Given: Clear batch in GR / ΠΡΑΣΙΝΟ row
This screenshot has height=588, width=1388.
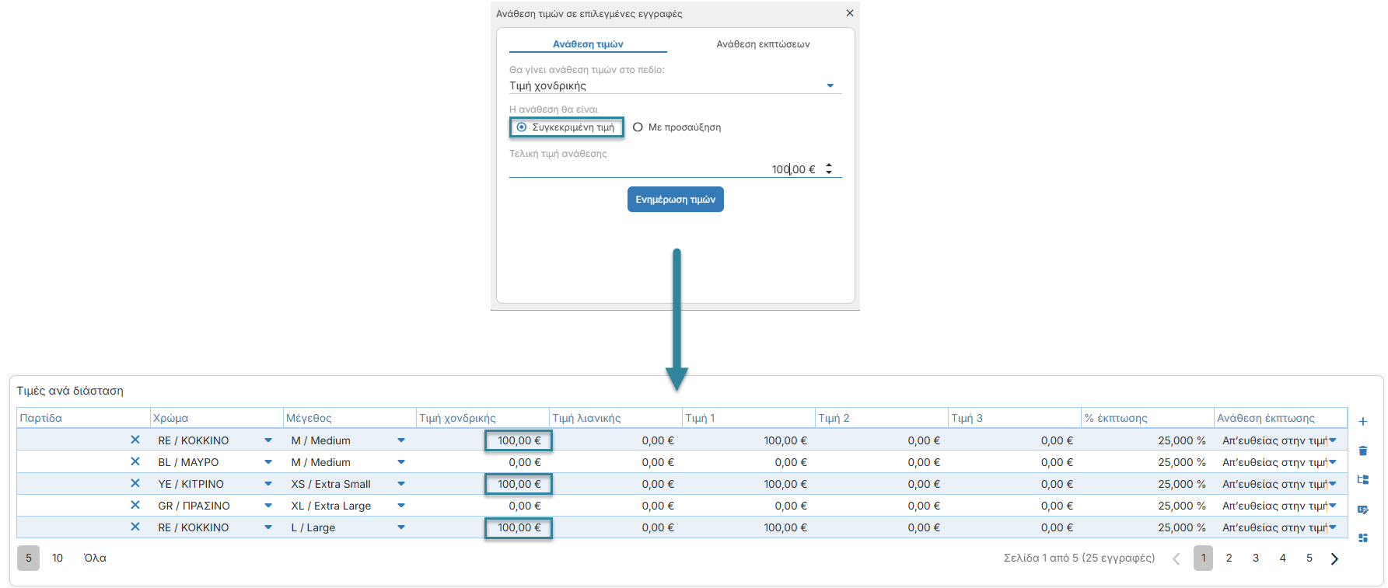Looking at the screenshot, I should (135, 505).
